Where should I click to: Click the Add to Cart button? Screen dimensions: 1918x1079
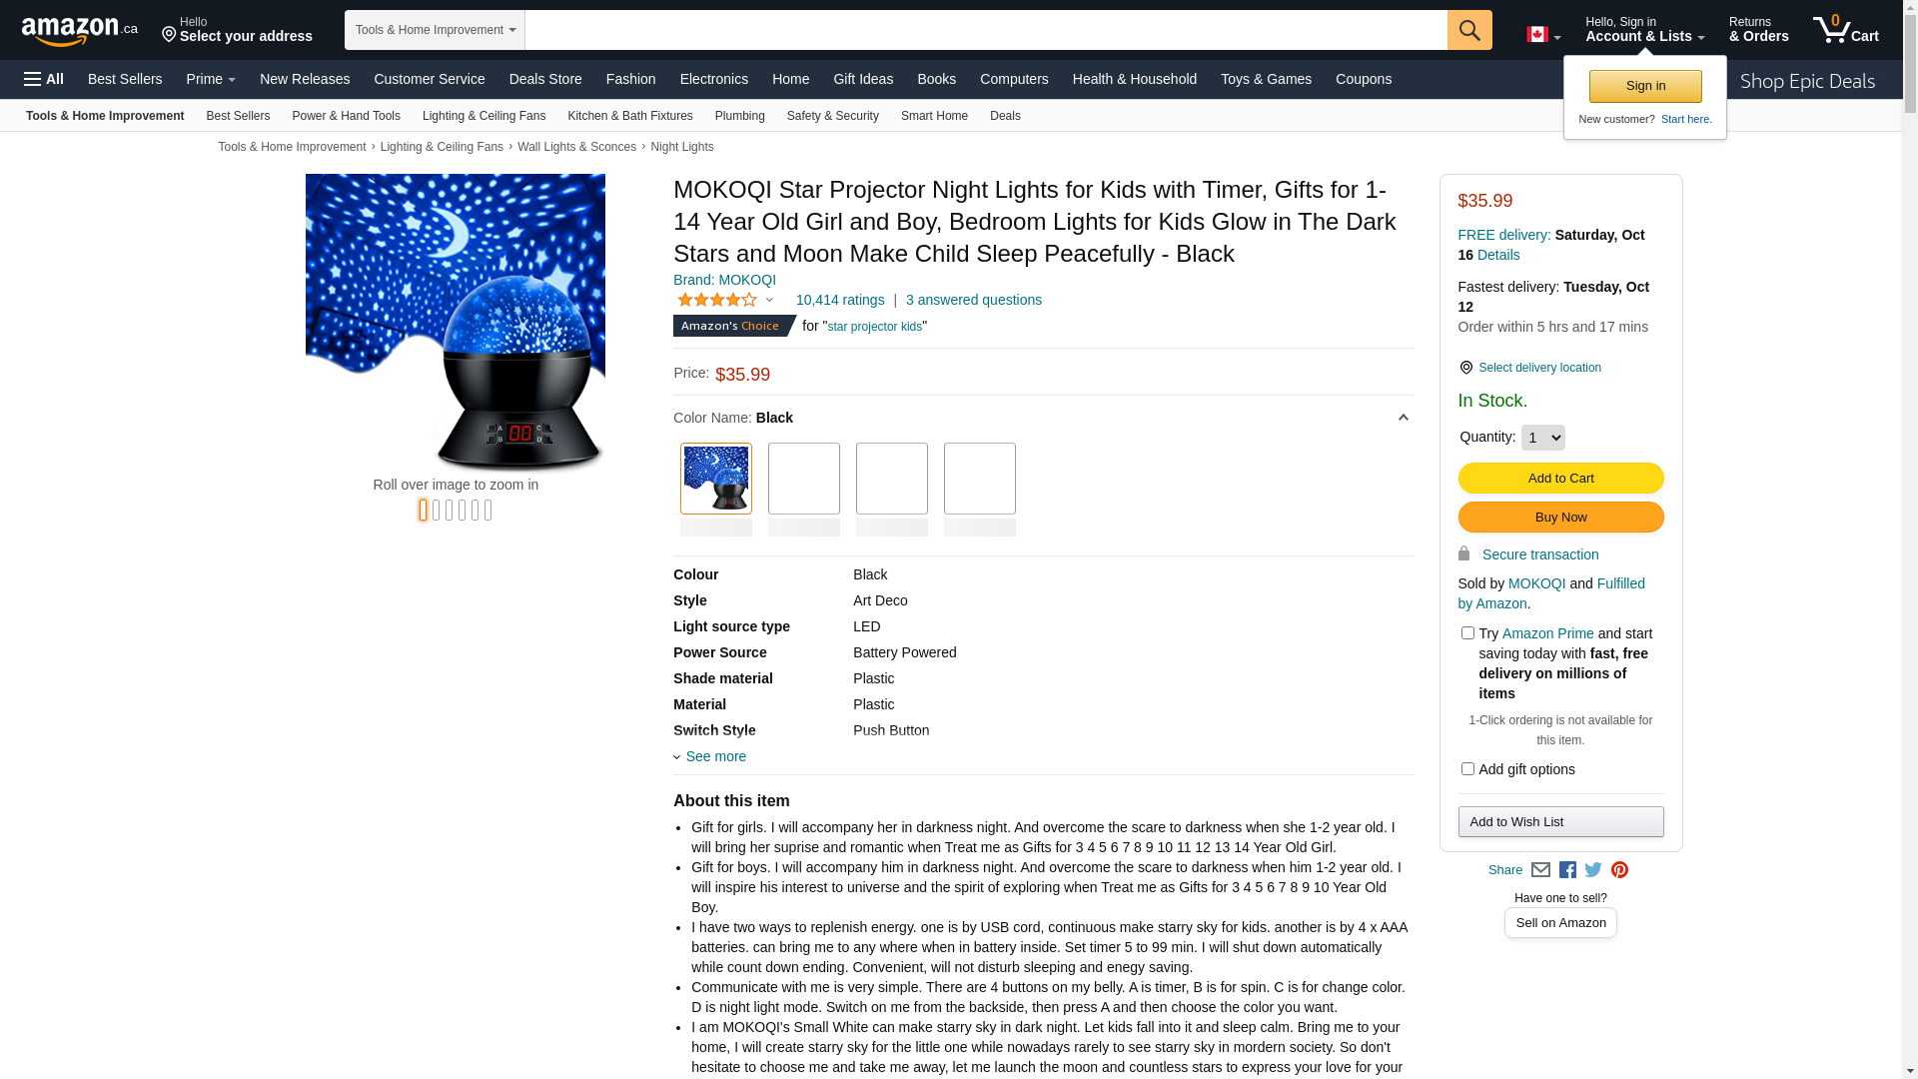tap(1560, 479)
